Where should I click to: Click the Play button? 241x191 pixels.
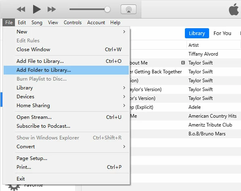coord(37,9)
